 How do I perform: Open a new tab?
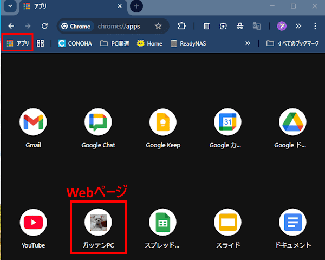[x=136, y=6]
